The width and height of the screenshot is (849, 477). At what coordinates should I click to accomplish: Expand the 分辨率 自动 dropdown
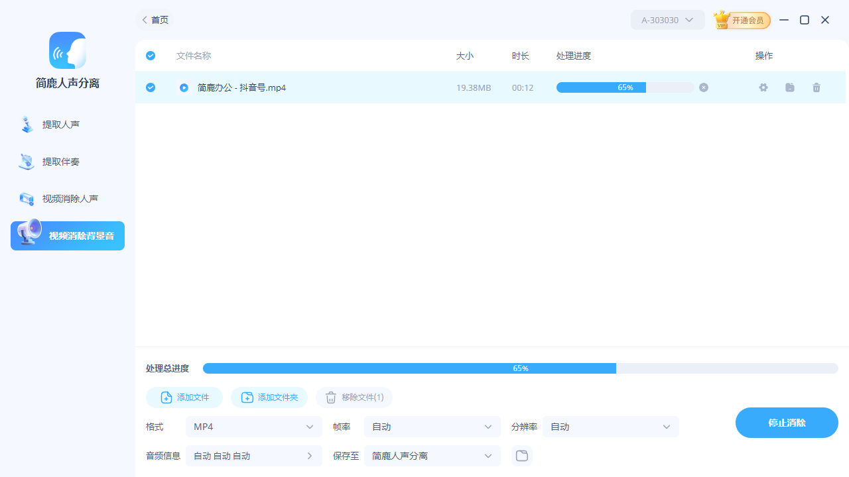(610, 427)
